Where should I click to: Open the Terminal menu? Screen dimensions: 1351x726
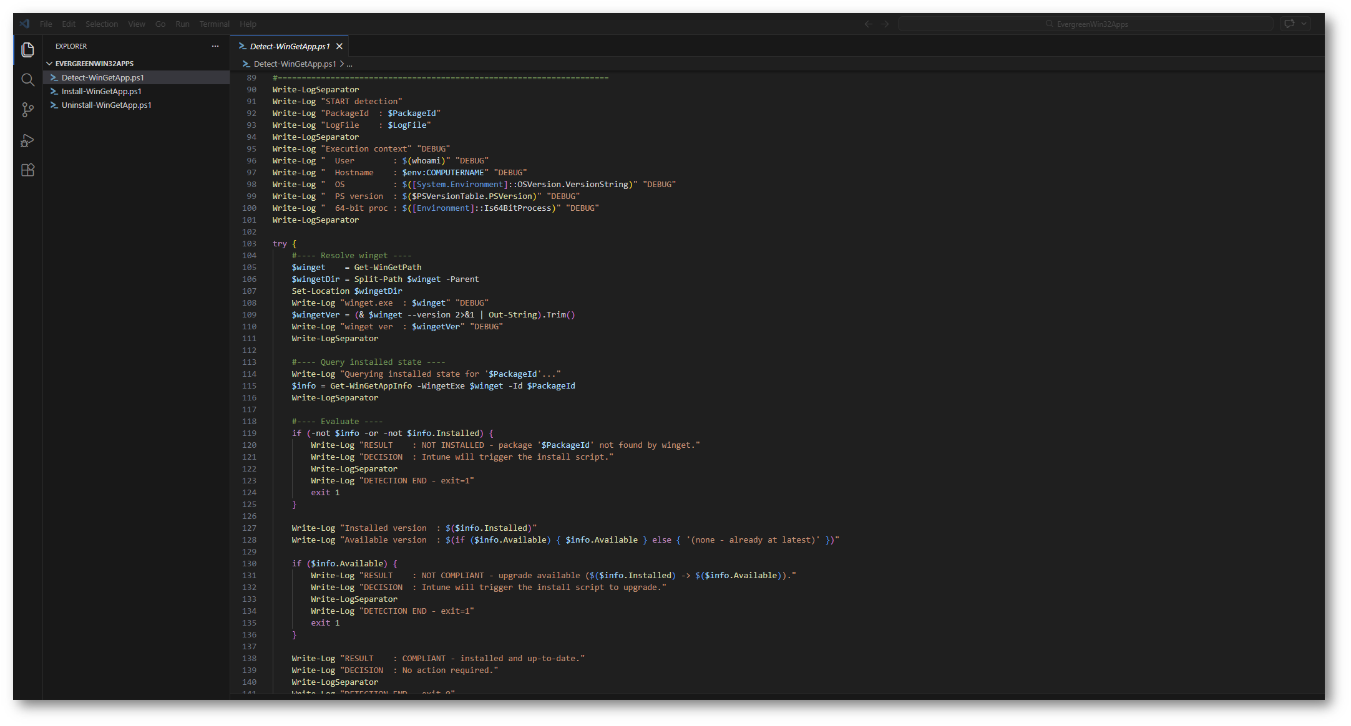pyautogui.click(x=214, y=24)
